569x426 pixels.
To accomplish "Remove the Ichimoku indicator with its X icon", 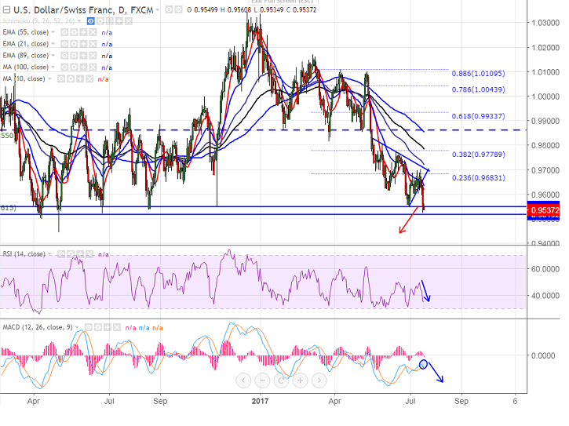I will [x=129, y=21].
